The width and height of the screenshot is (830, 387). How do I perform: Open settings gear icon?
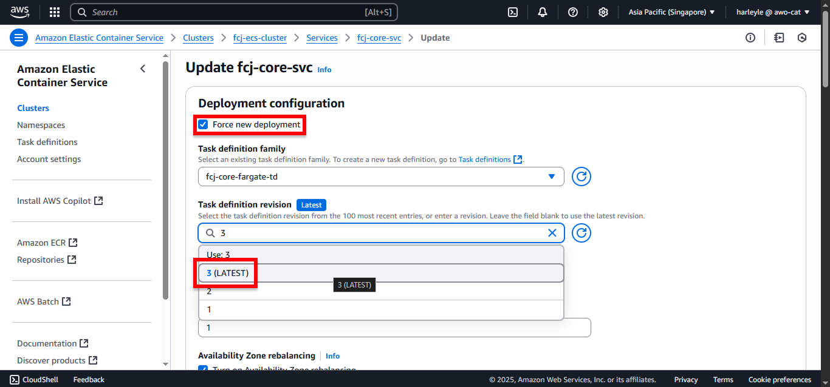point(603,12)
